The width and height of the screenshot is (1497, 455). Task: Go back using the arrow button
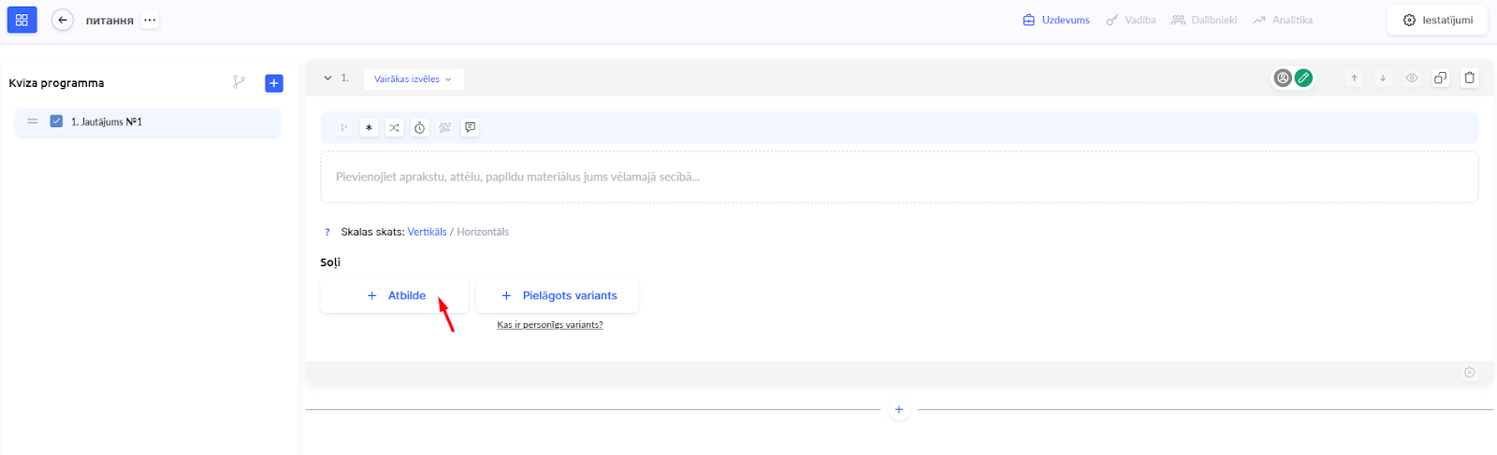[63, 20]
